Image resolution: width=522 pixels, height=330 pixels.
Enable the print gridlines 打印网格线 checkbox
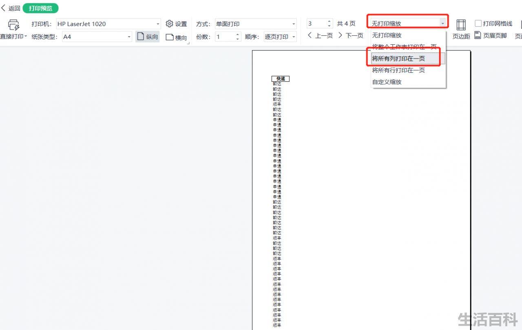[478, 24]
